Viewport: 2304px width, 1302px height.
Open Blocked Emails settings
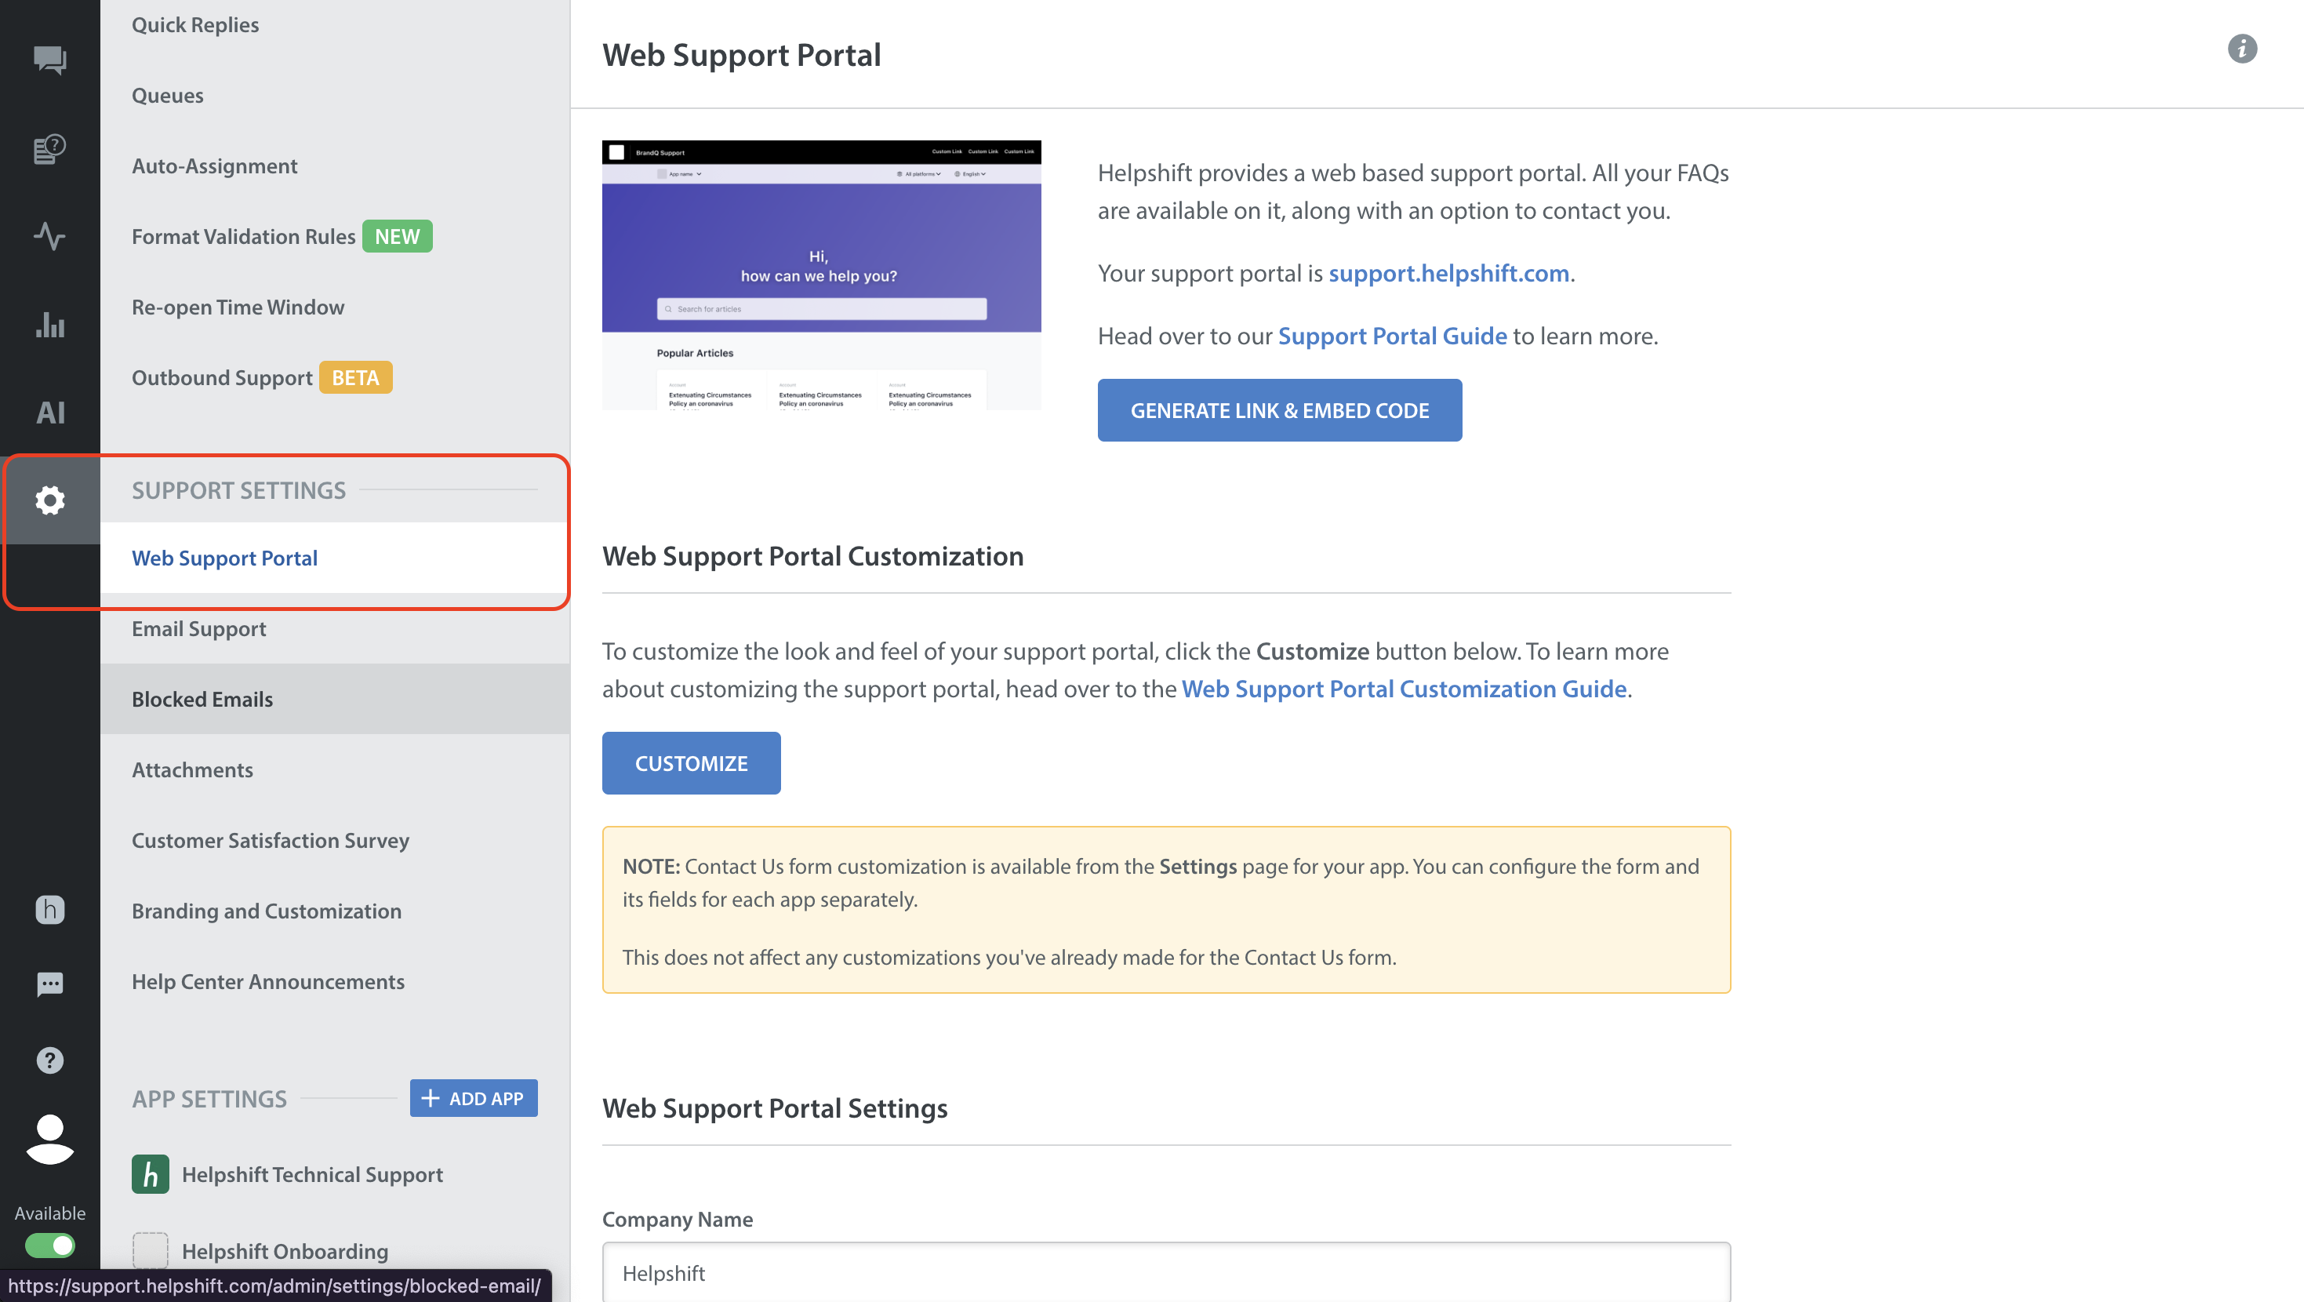pyautogui.click(x=202, y=699)
